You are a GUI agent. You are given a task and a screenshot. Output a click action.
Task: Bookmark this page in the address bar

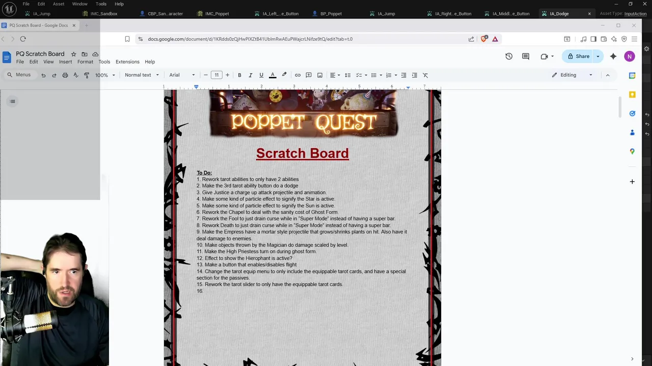[127, 39]
